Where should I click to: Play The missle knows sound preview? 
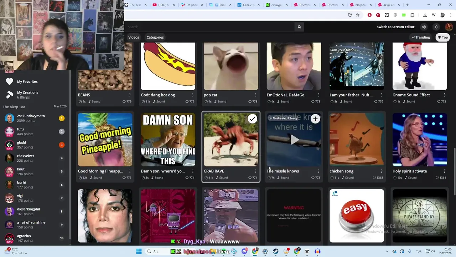[294, 140]
